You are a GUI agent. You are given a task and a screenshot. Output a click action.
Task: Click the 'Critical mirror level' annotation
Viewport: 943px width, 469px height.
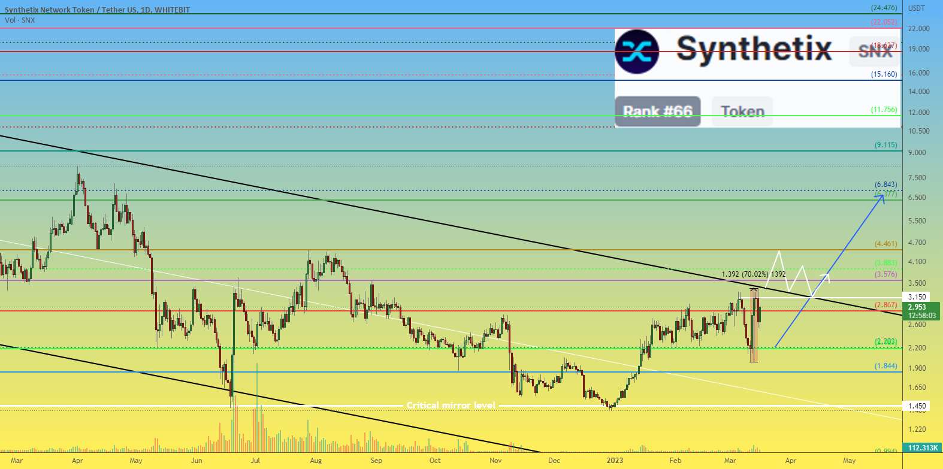[451, 406]
